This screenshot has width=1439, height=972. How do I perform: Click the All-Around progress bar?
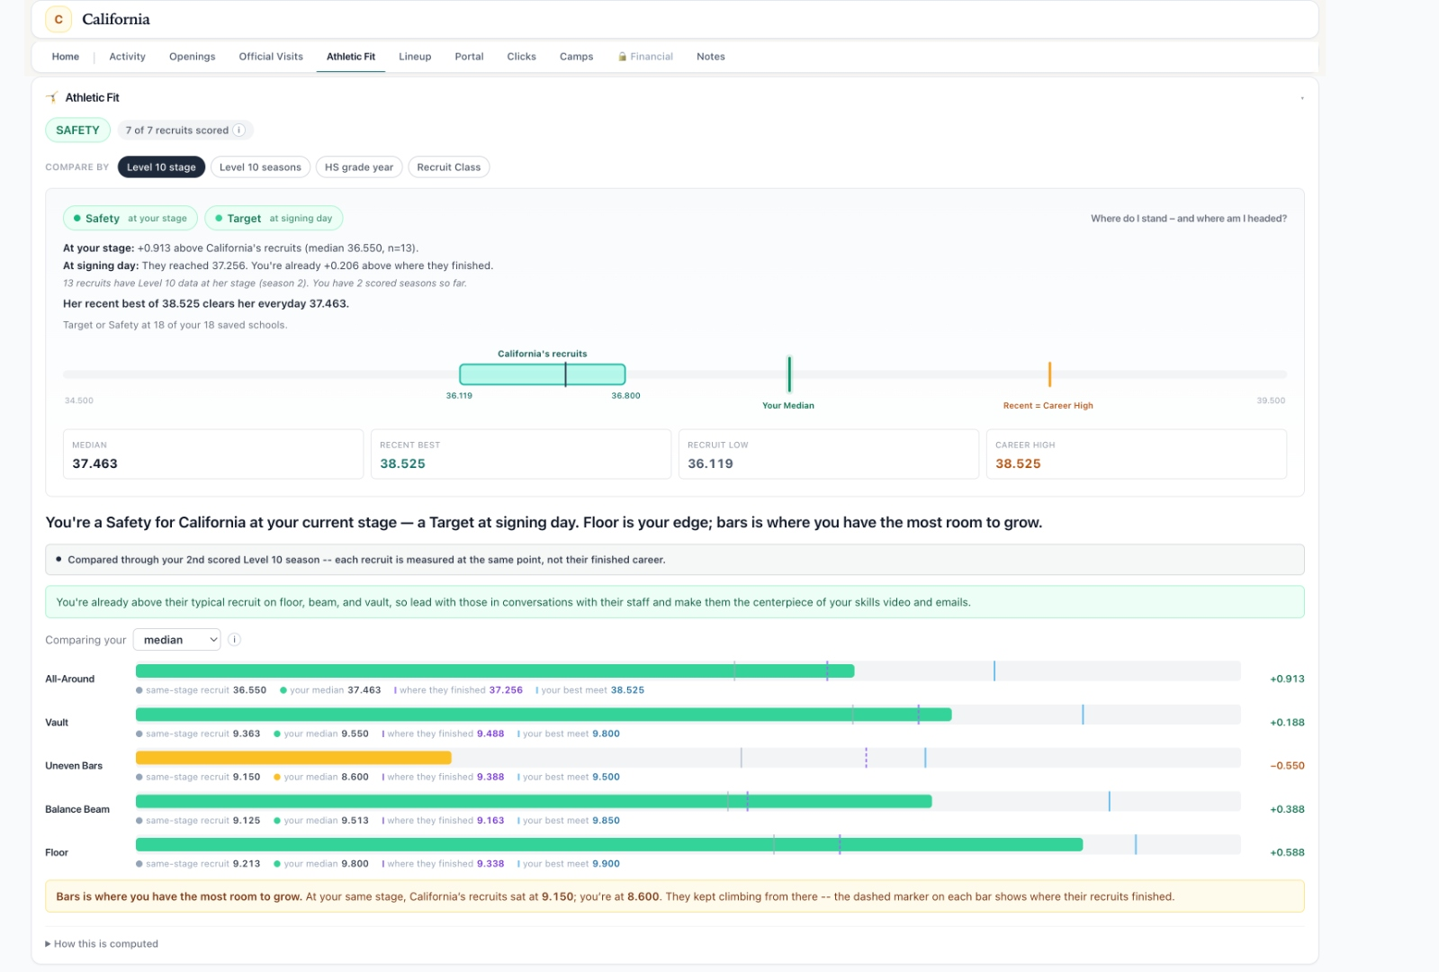click(495, 670)
